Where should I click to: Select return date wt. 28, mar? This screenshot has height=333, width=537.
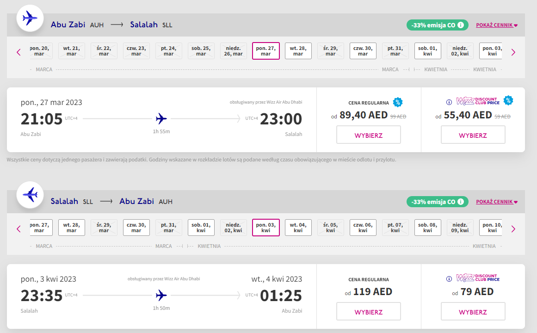click(x=72, y=228)
